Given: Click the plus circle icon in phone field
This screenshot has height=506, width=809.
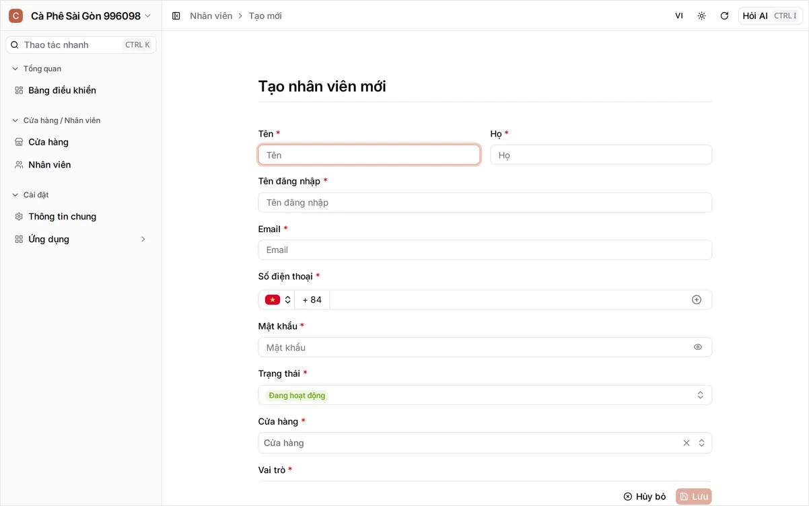Looking at the screenshot, I should 697,299.
